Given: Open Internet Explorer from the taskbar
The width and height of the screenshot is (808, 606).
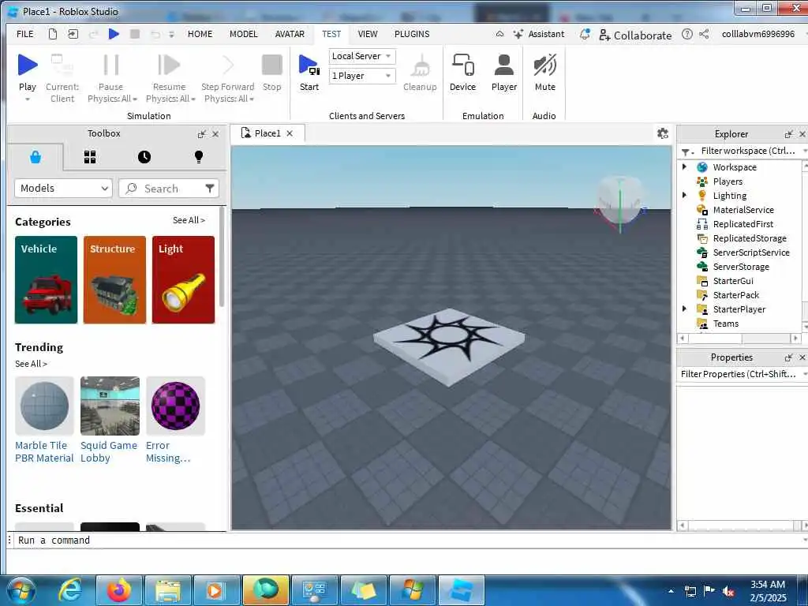Looking at the screenshot, I should 70,590.
